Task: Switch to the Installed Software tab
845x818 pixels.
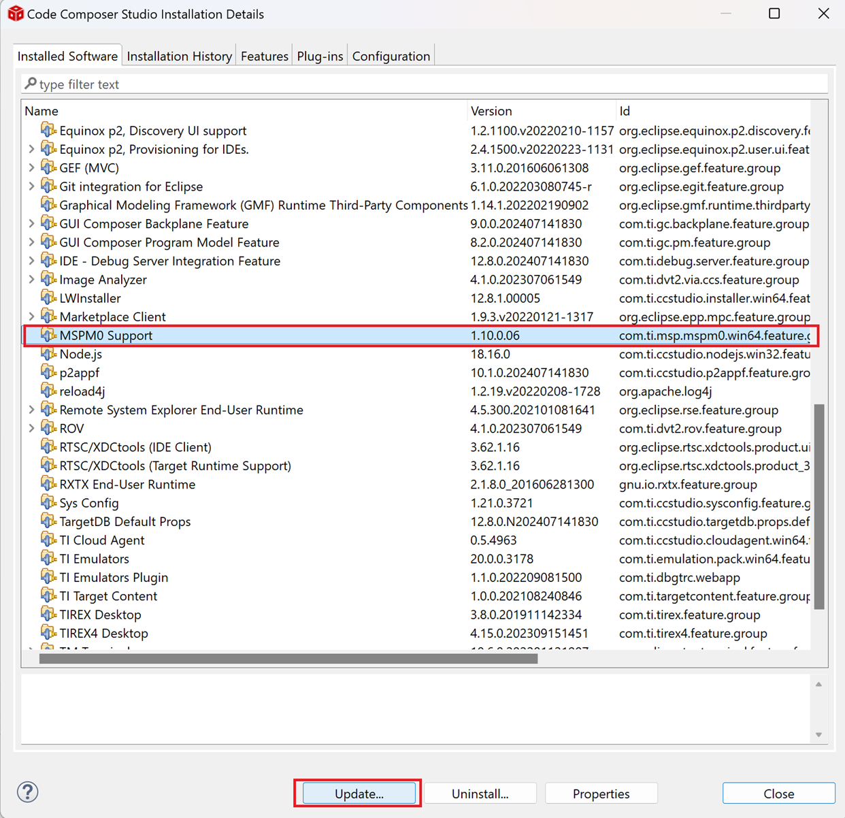Action: point(67,56)
